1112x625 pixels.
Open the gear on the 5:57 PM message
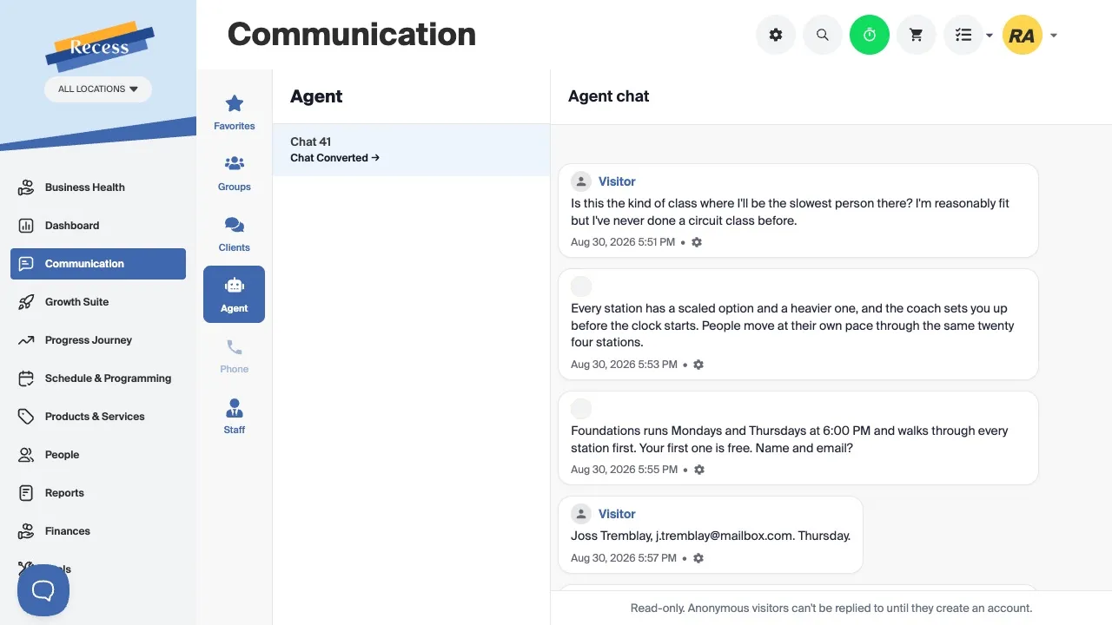[x=698, y=558]
